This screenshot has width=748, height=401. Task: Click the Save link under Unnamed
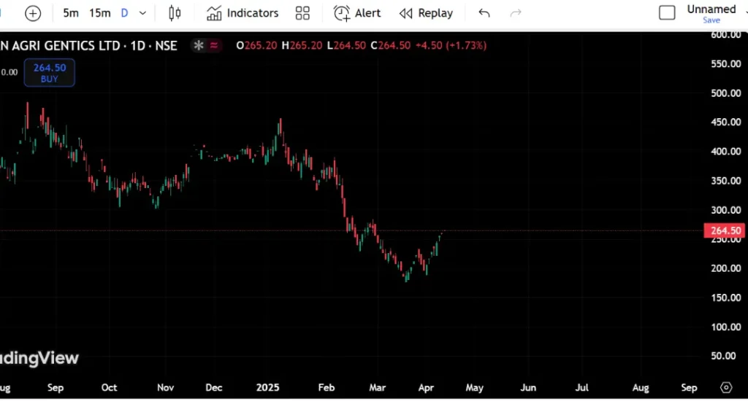pos(711,20)
